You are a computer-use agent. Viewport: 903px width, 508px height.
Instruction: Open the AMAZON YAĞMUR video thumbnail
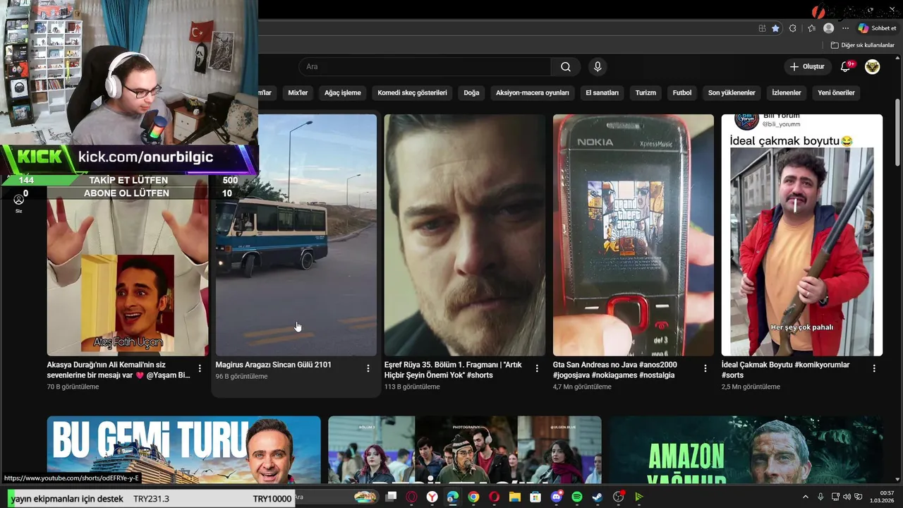(746, 449)
